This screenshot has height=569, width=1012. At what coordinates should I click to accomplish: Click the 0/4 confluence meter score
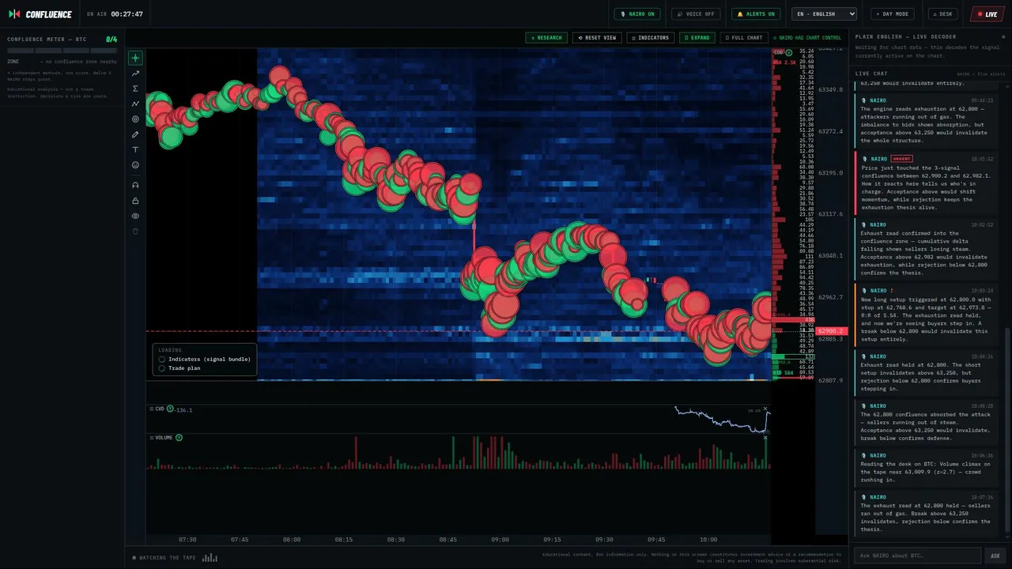pyautogui.click(x=111, y=39)
